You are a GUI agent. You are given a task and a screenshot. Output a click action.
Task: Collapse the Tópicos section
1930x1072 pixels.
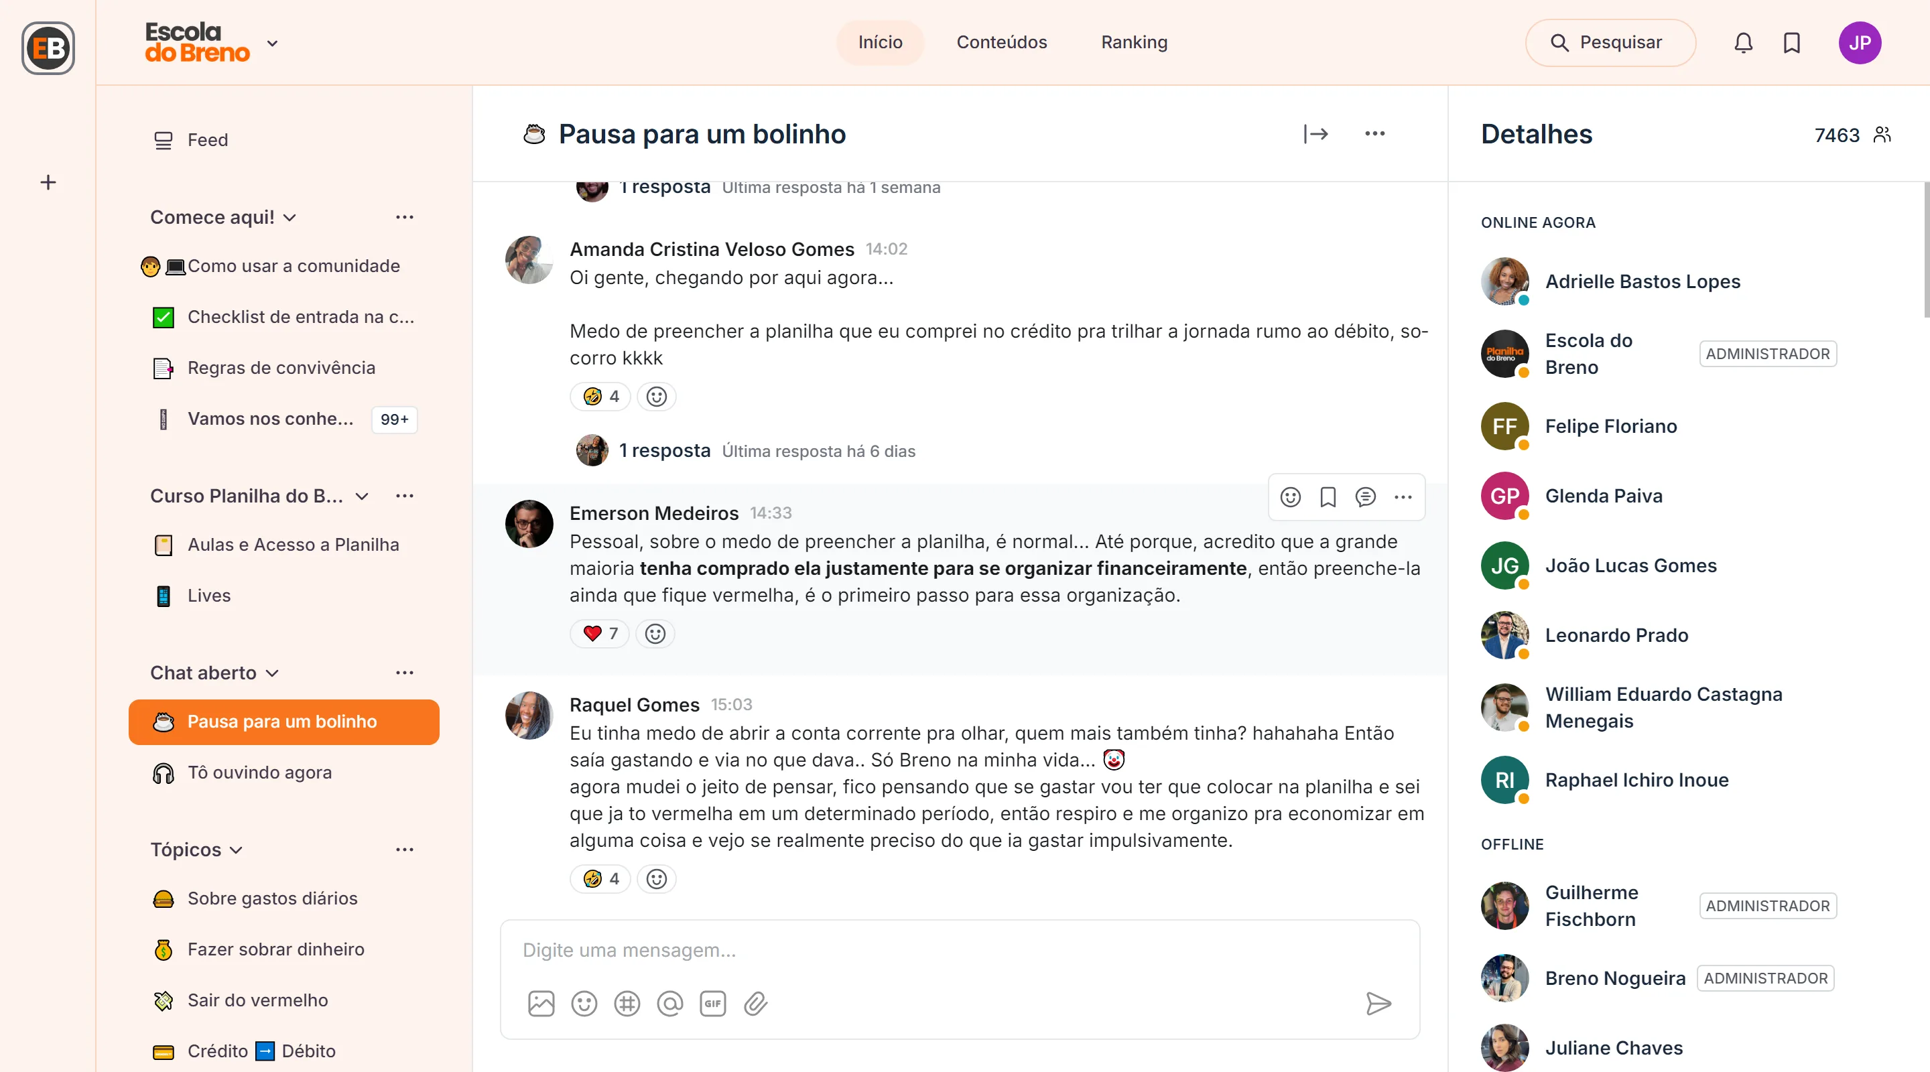[x=236, y=850]
